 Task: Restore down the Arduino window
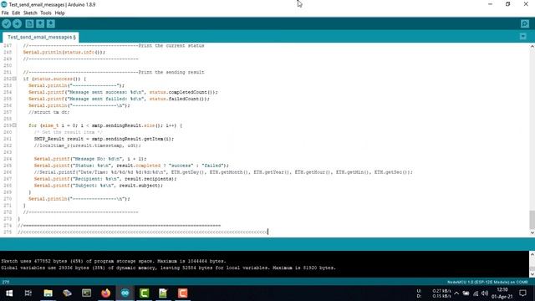coord(508,4)
